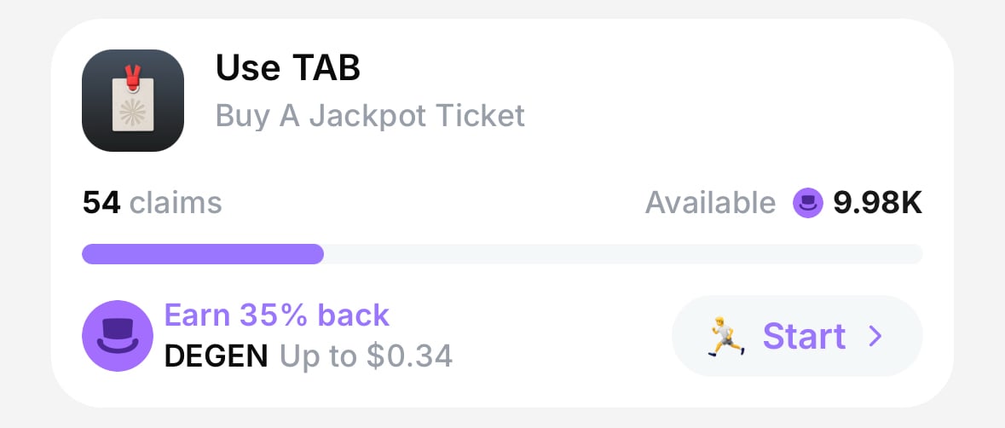The image size is (1005, 428).
Task: Select the "Buy A Jackpot Ticket" subtitle
Action: coord(370,115)
